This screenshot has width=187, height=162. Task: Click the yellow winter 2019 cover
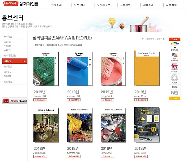coord(147,68)
